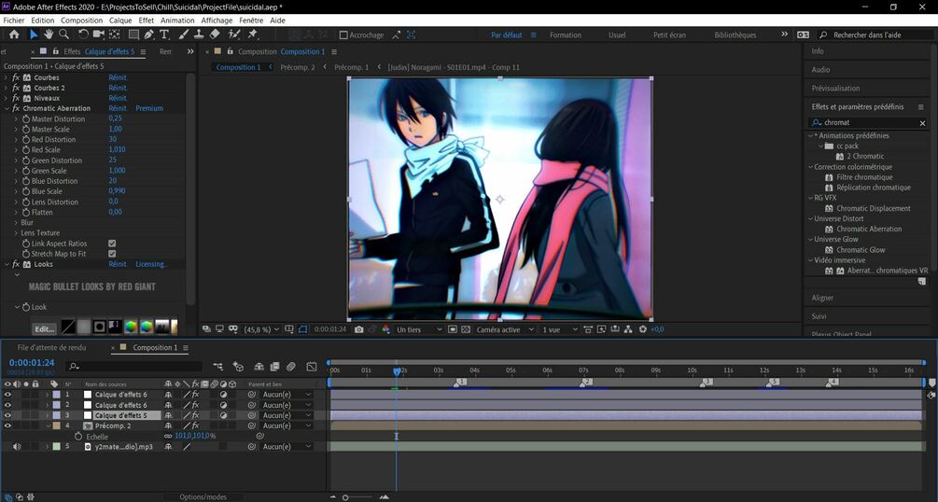938x502 pixels.
Task: Click Réinit for Niveaux effect
Action: pyautogui.click(x=118, y=98)
